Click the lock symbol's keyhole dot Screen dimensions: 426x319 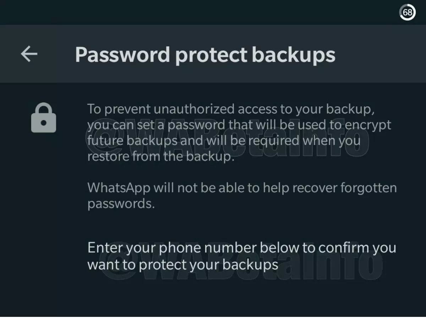pyautogui.click(x=44, y=123)
